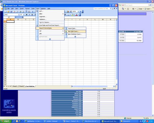Expand the XML submenu
Screen dimensions: 154x123
coord(50,34)
